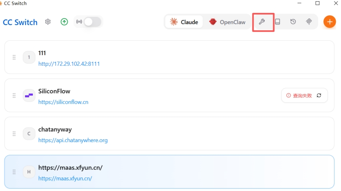This screenshot has height=191, width=341.
Task: Click the C avatar of chatanyway
Action: tap(29, 134)
